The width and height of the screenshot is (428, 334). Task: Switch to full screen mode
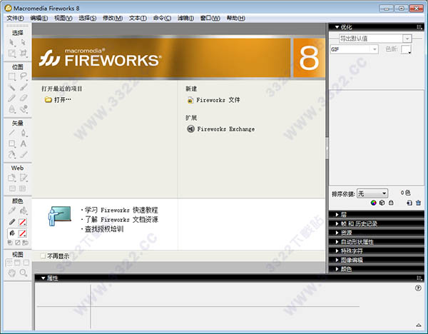click(x=26, y=263)
